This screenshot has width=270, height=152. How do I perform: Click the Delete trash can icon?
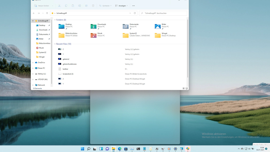click(93, 6)
